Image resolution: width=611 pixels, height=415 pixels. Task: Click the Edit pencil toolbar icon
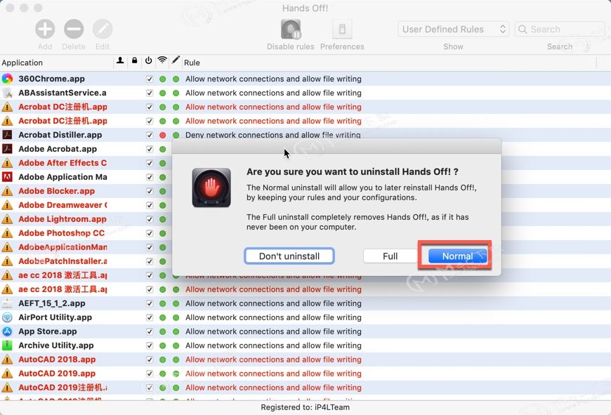coord(103,29)
